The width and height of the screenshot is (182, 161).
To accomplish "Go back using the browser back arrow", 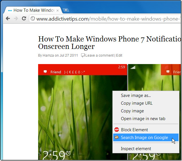I will (8, 18).
